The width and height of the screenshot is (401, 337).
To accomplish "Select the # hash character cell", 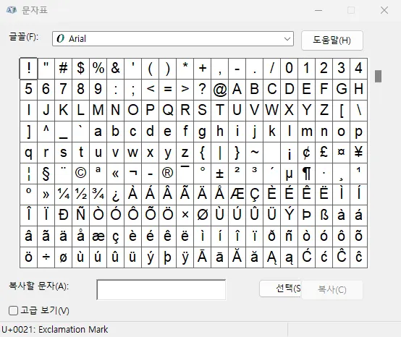I will (x=64, y=69).
